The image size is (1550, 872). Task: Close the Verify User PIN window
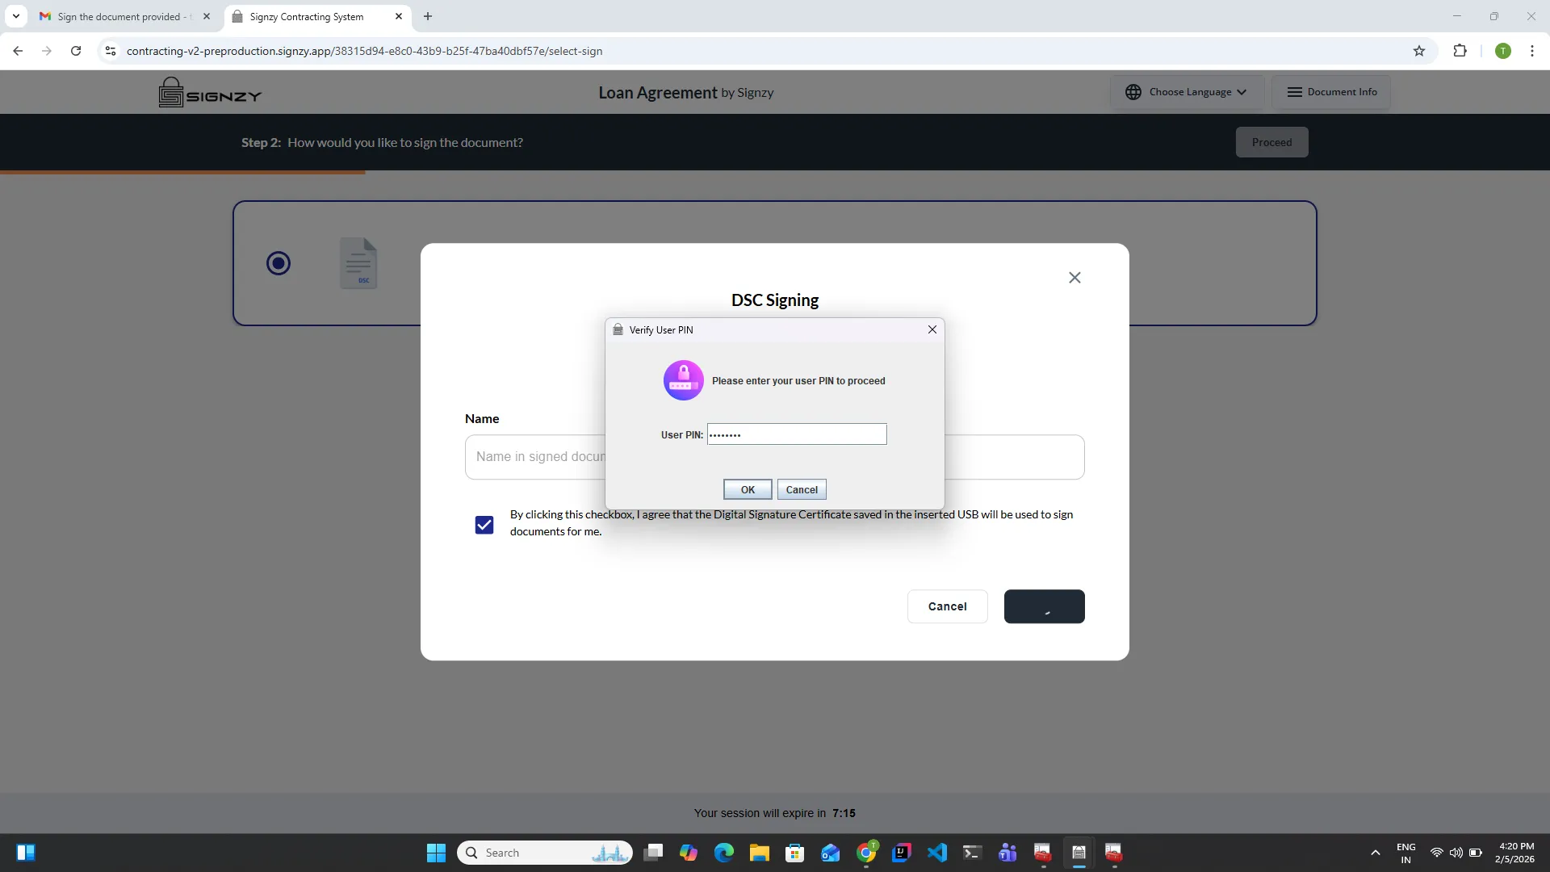[x=932, y=329]
